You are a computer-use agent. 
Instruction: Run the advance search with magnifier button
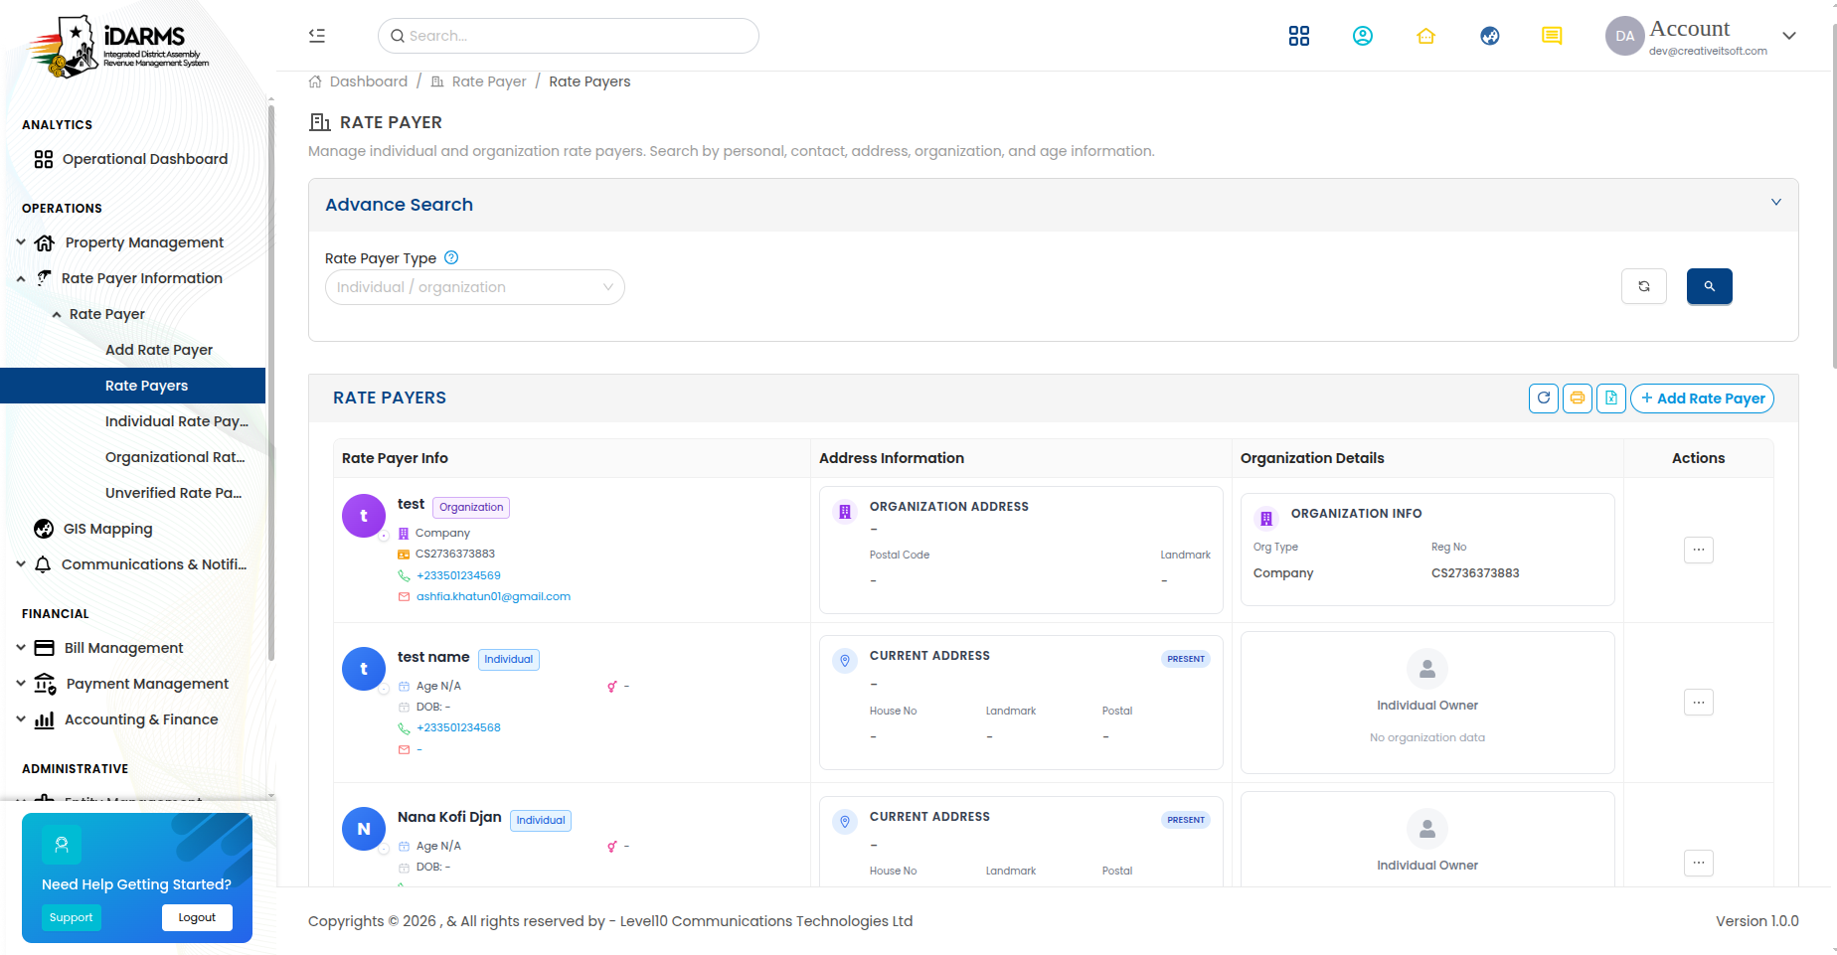coord(1710,286)
